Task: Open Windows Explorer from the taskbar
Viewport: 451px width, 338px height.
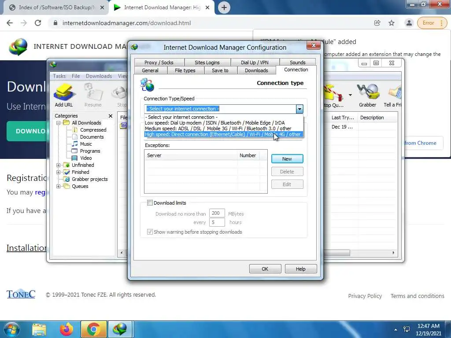Action: point(39,329)
